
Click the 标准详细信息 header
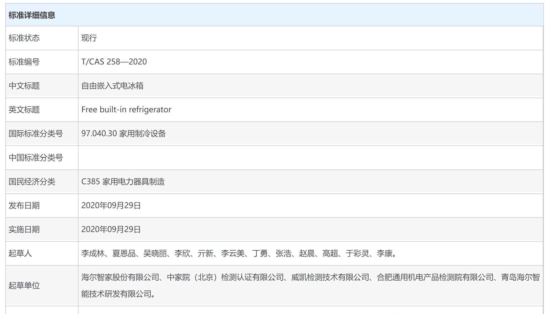[x=32, y=15]
